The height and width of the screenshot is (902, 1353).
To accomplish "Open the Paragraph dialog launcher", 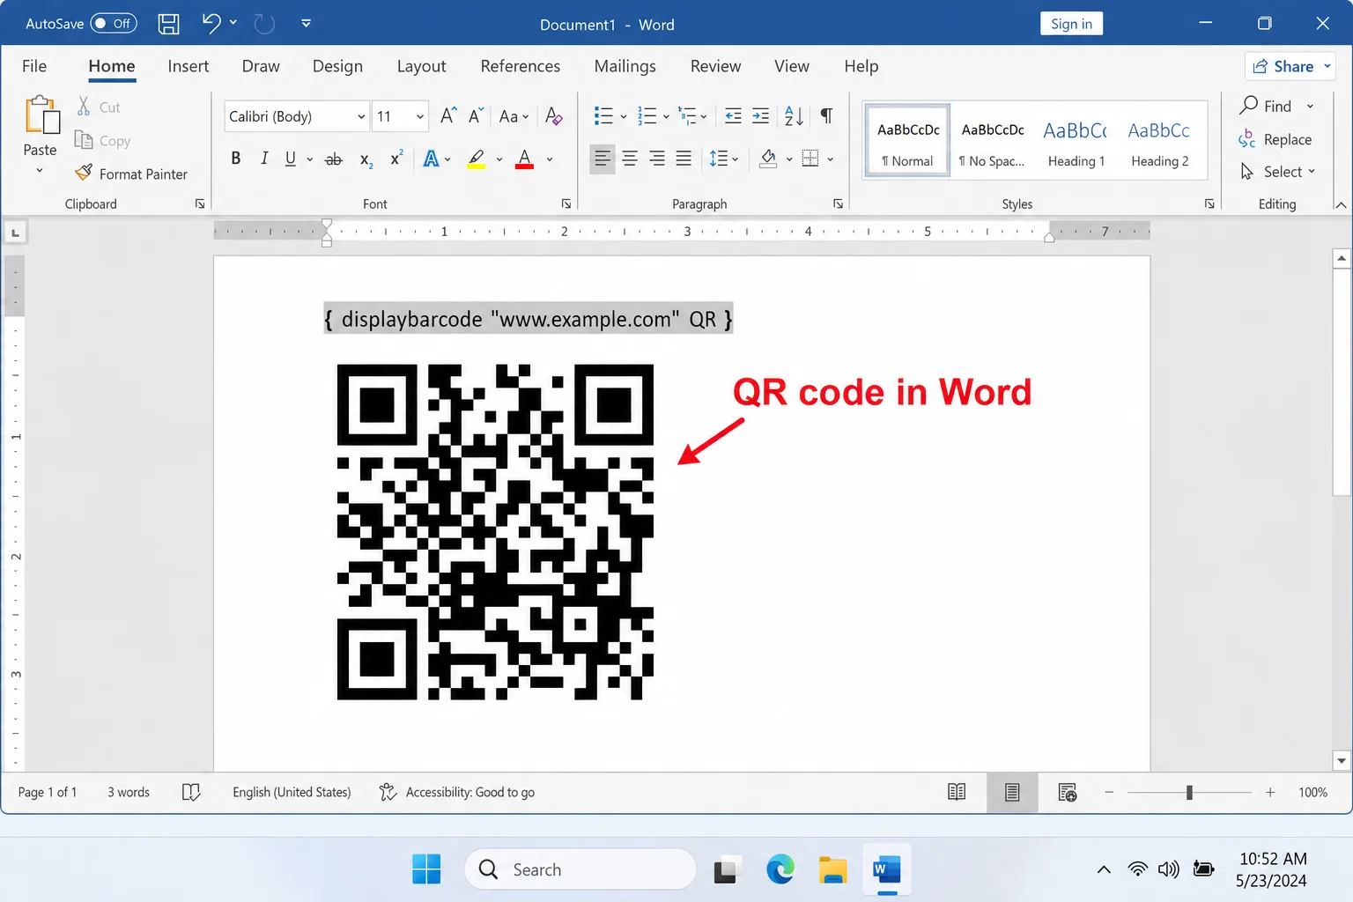I will tap(838, 203).
